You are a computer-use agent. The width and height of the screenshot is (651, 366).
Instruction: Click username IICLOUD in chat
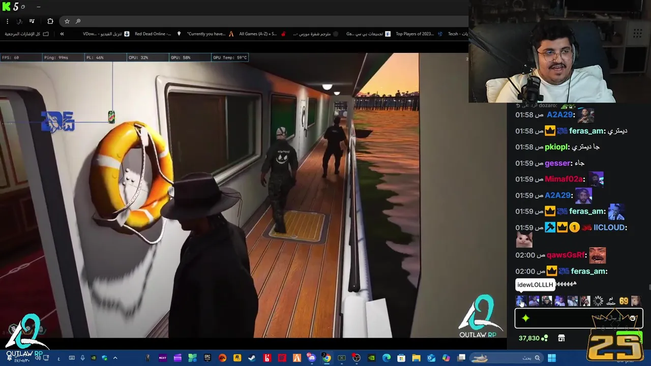coord(610,227)
